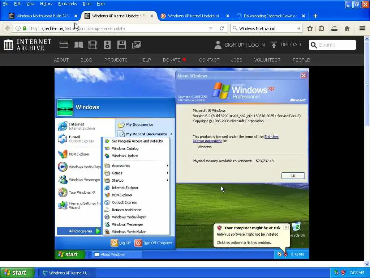Click the UPLOAD link
Screen dimensions: 370x278
[x=291, y=45]
